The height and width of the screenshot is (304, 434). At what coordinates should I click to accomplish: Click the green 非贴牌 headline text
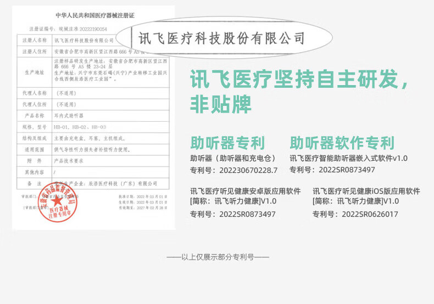point(221,104)
